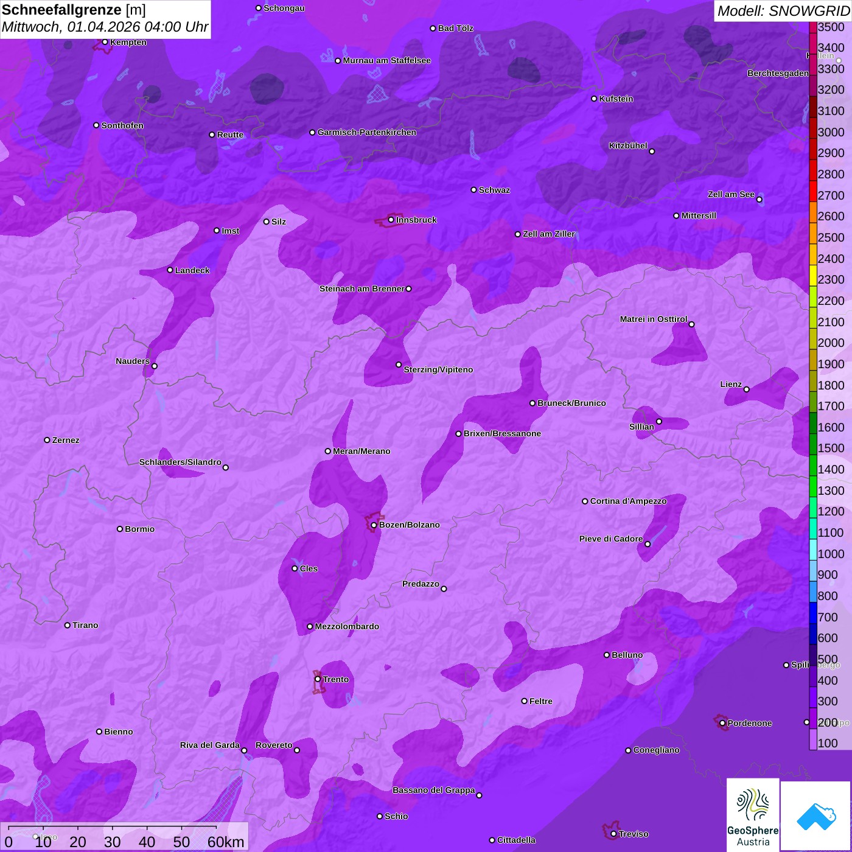Screen dimensions: 852x852
Task: Click the 'Predazzo' city label
Action: pyautogui.click(x=421, y=584)
